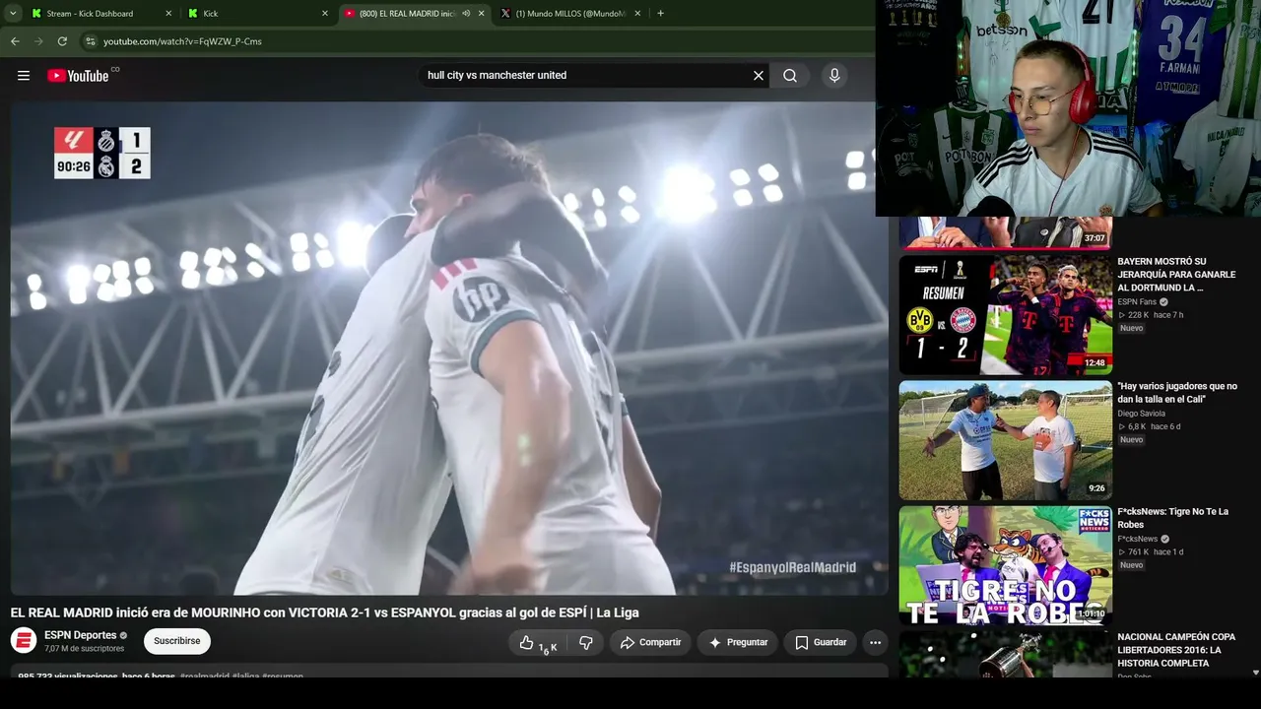Open F*cksNews: Tigre No Te La Robes title
This screenshot has width=1261, height=709.
coord(1173,518)
